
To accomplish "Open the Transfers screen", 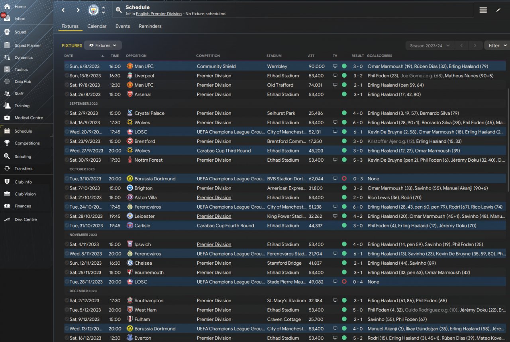I will point(24,169).
